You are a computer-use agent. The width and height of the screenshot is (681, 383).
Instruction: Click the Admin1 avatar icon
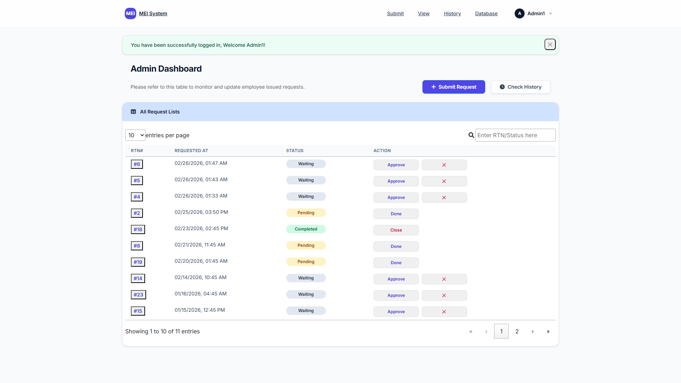point(519,13)
